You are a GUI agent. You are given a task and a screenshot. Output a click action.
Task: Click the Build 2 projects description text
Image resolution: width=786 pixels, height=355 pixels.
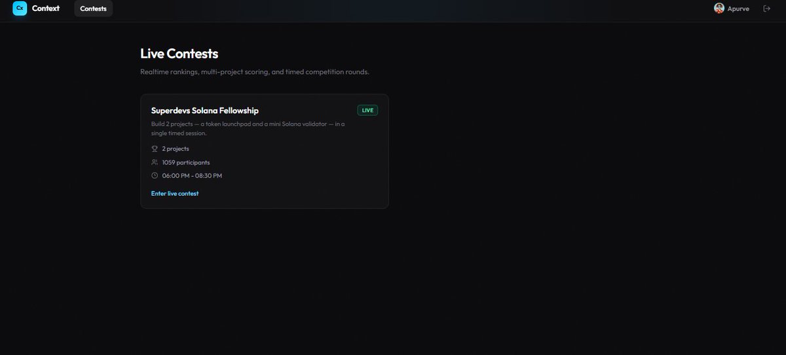[248, 128]
